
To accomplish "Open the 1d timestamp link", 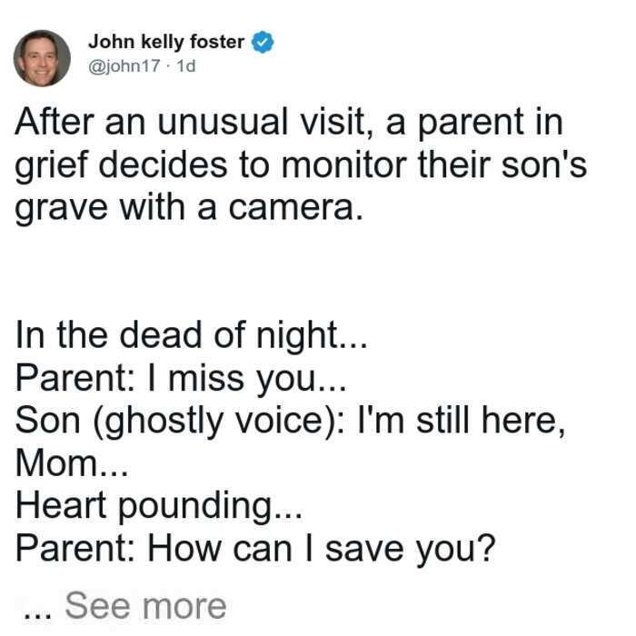I will pyautogui.click(x=186, y=66).
